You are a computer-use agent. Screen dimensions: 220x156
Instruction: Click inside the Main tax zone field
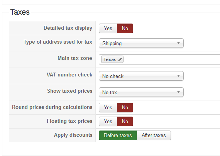coord(171,59)
